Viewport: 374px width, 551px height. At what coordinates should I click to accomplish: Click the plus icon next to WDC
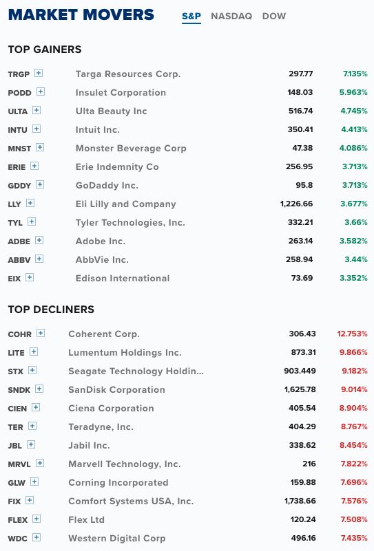37,537
